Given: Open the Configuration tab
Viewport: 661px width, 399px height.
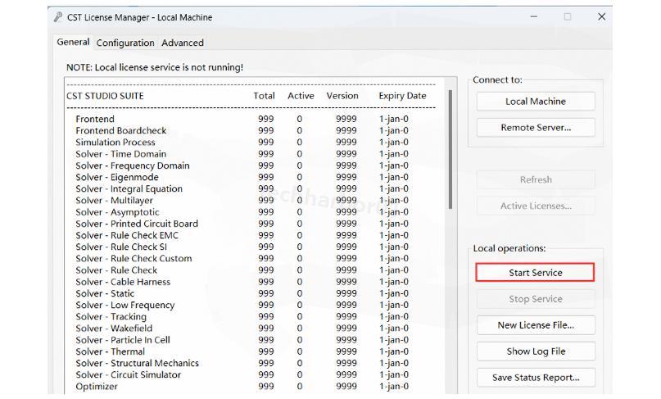Looking at the screenshot, I should point(125,43).
